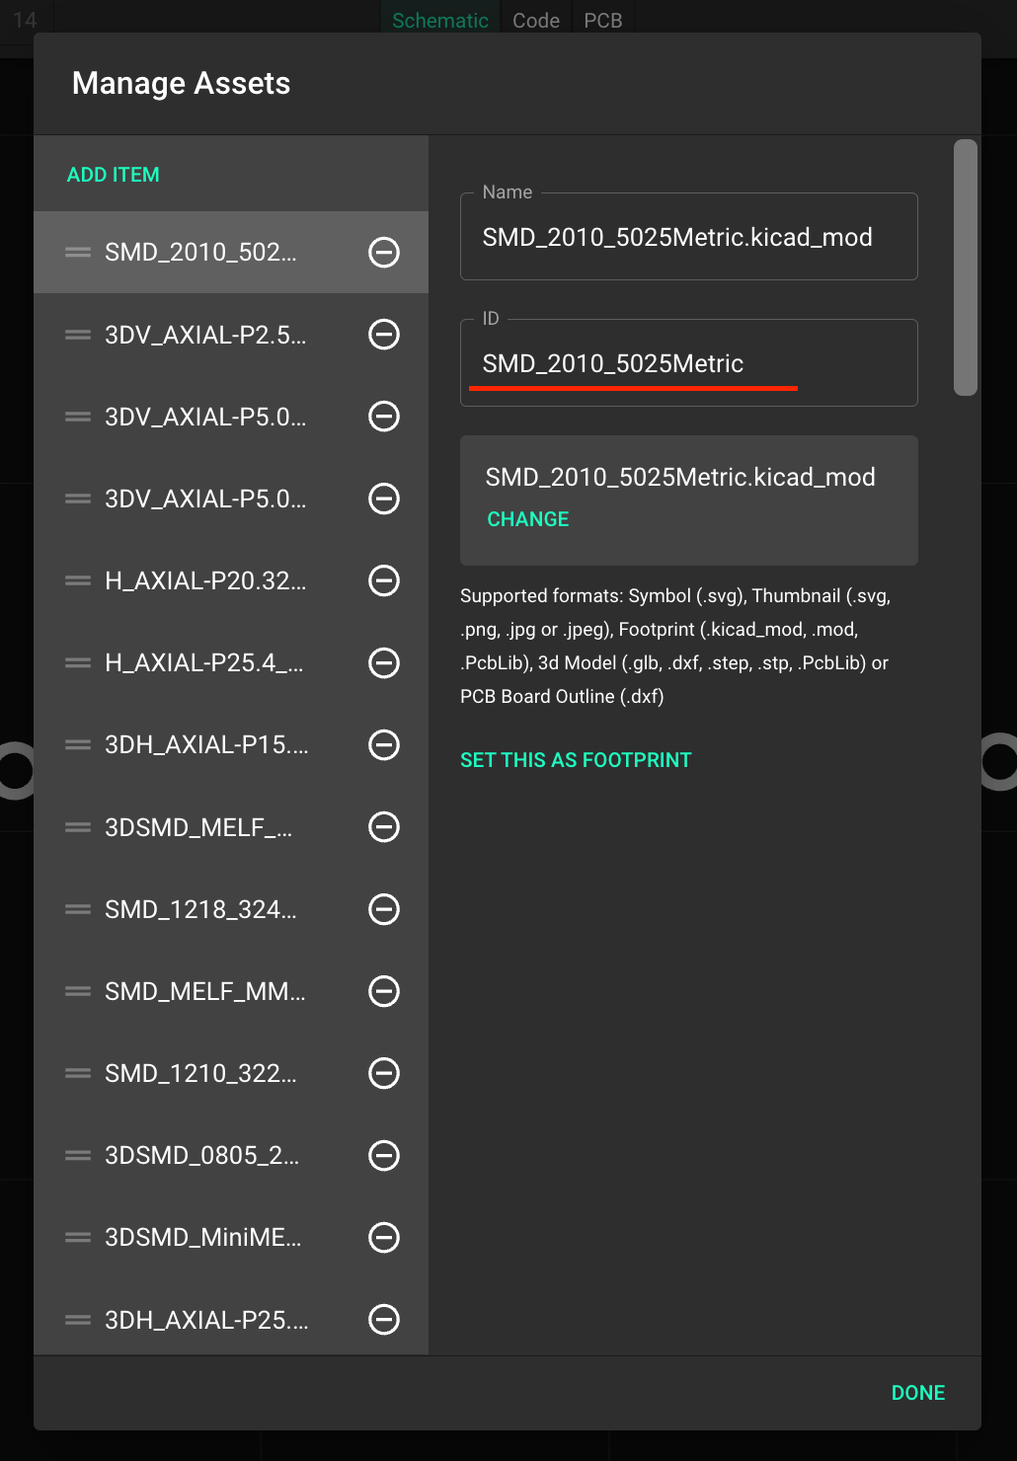Delete 3DSMD_MELF_... using its minus icon
Viewport: 1017px width, 1461px height.
(x=384, y=826)
